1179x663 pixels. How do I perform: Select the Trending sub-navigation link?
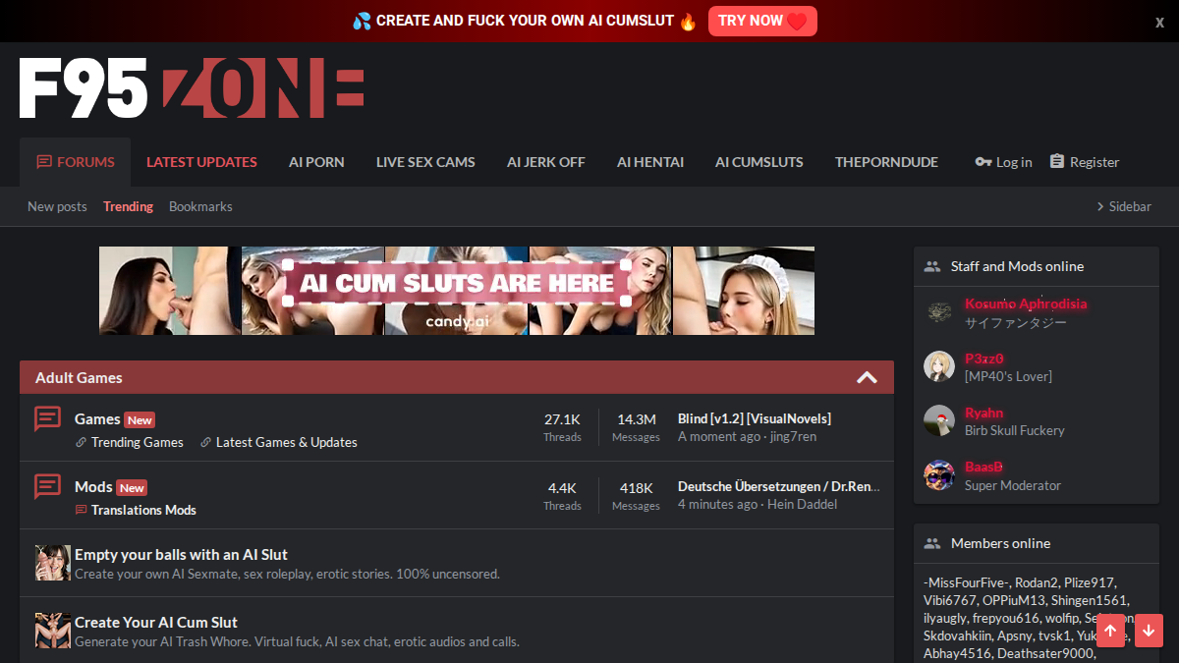128,206
